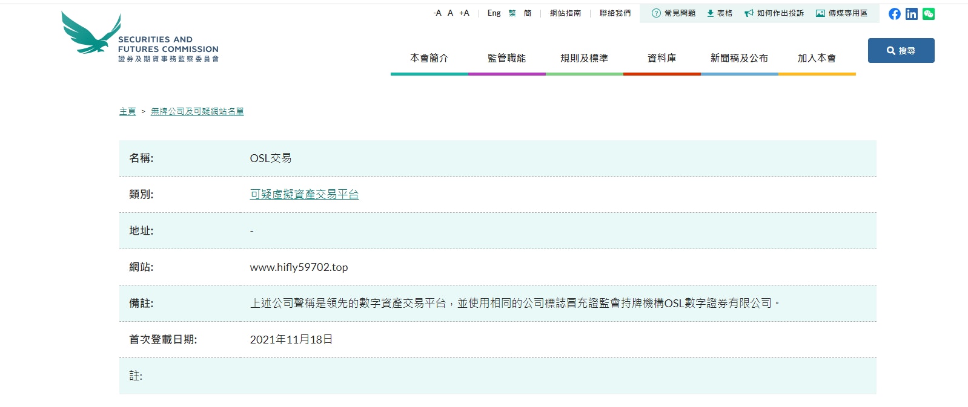Click the 備註 remark description text
The image size is (968, 407).
click(x=515, y=303)
